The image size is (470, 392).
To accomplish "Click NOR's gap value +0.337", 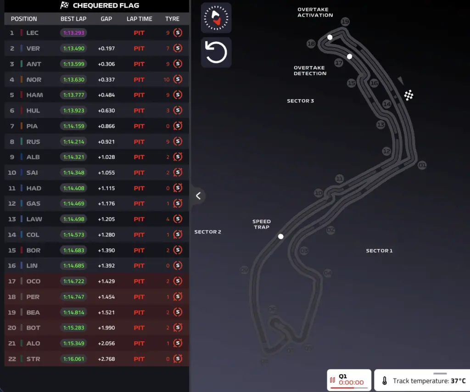I will point(106,79).
